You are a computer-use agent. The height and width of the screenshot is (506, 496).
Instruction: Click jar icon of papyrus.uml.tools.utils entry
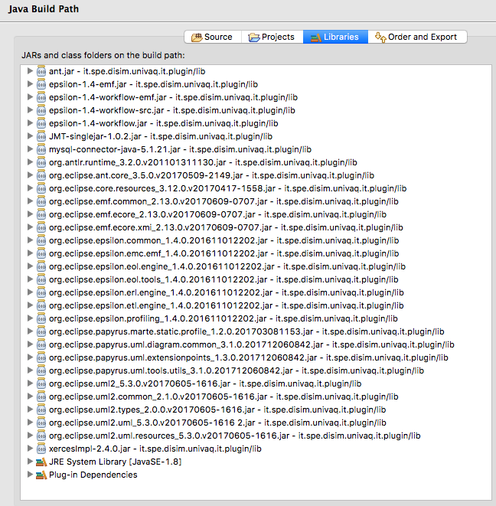(x=41, y=371)
